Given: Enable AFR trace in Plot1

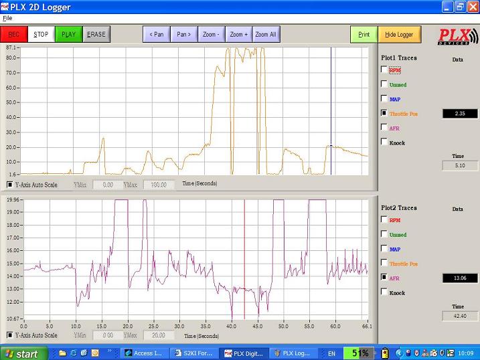Looking at the screenshot, I should [x=384, y=127].
